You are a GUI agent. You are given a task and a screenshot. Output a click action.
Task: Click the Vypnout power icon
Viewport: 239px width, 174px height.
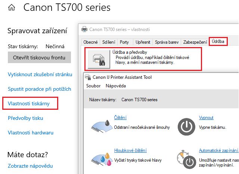(x=186, y=127)
